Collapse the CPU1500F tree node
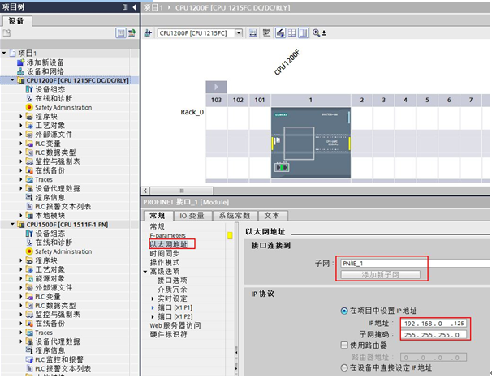This screenshot has width=492, height=378. click(x=12, y=225)
